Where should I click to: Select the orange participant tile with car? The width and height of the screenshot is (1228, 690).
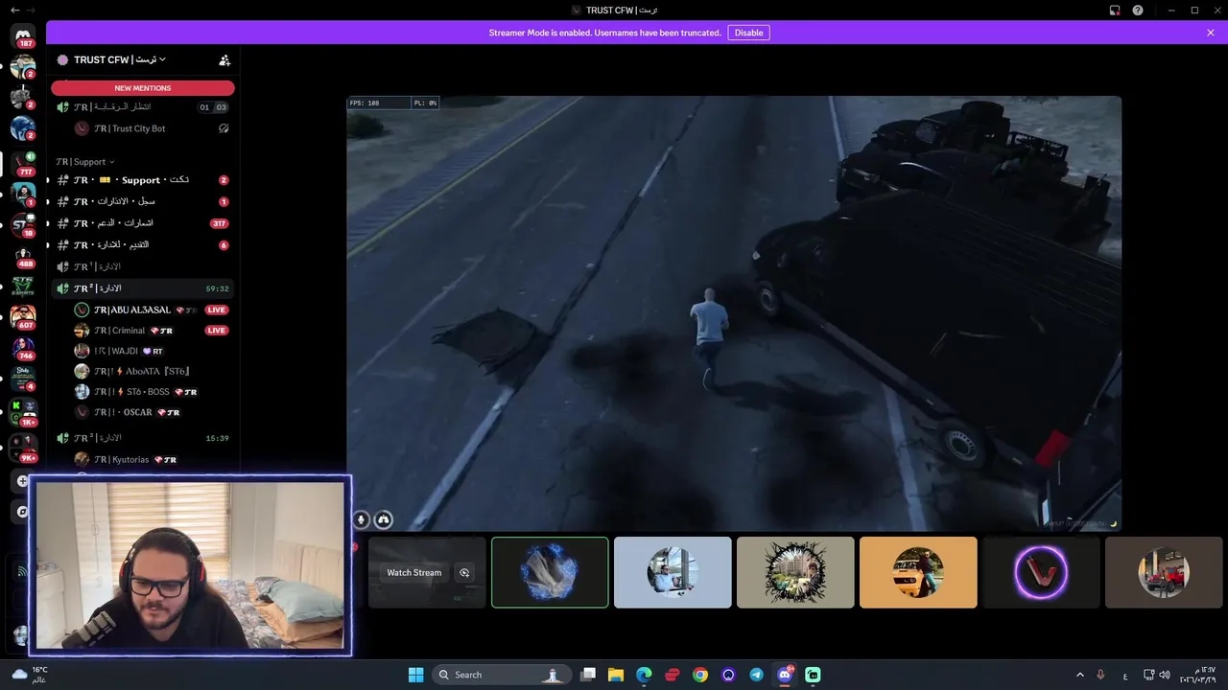[x=918, y=572]
